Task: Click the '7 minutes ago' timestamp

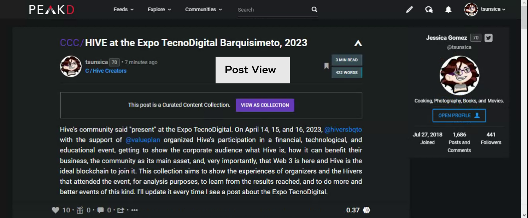Action: point(141,62)
